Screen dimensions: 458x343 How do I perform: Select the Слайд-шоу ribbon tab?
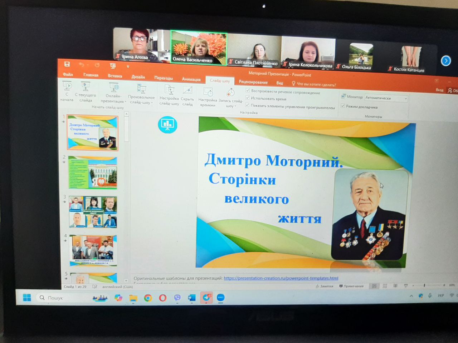[220, 81]
